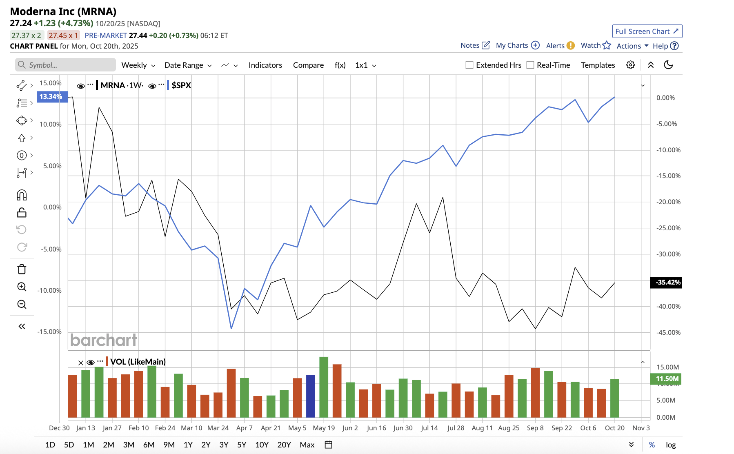Expand the trend line tool options
This screenshot has width=734, height=454.
click(x=31, y=85)
